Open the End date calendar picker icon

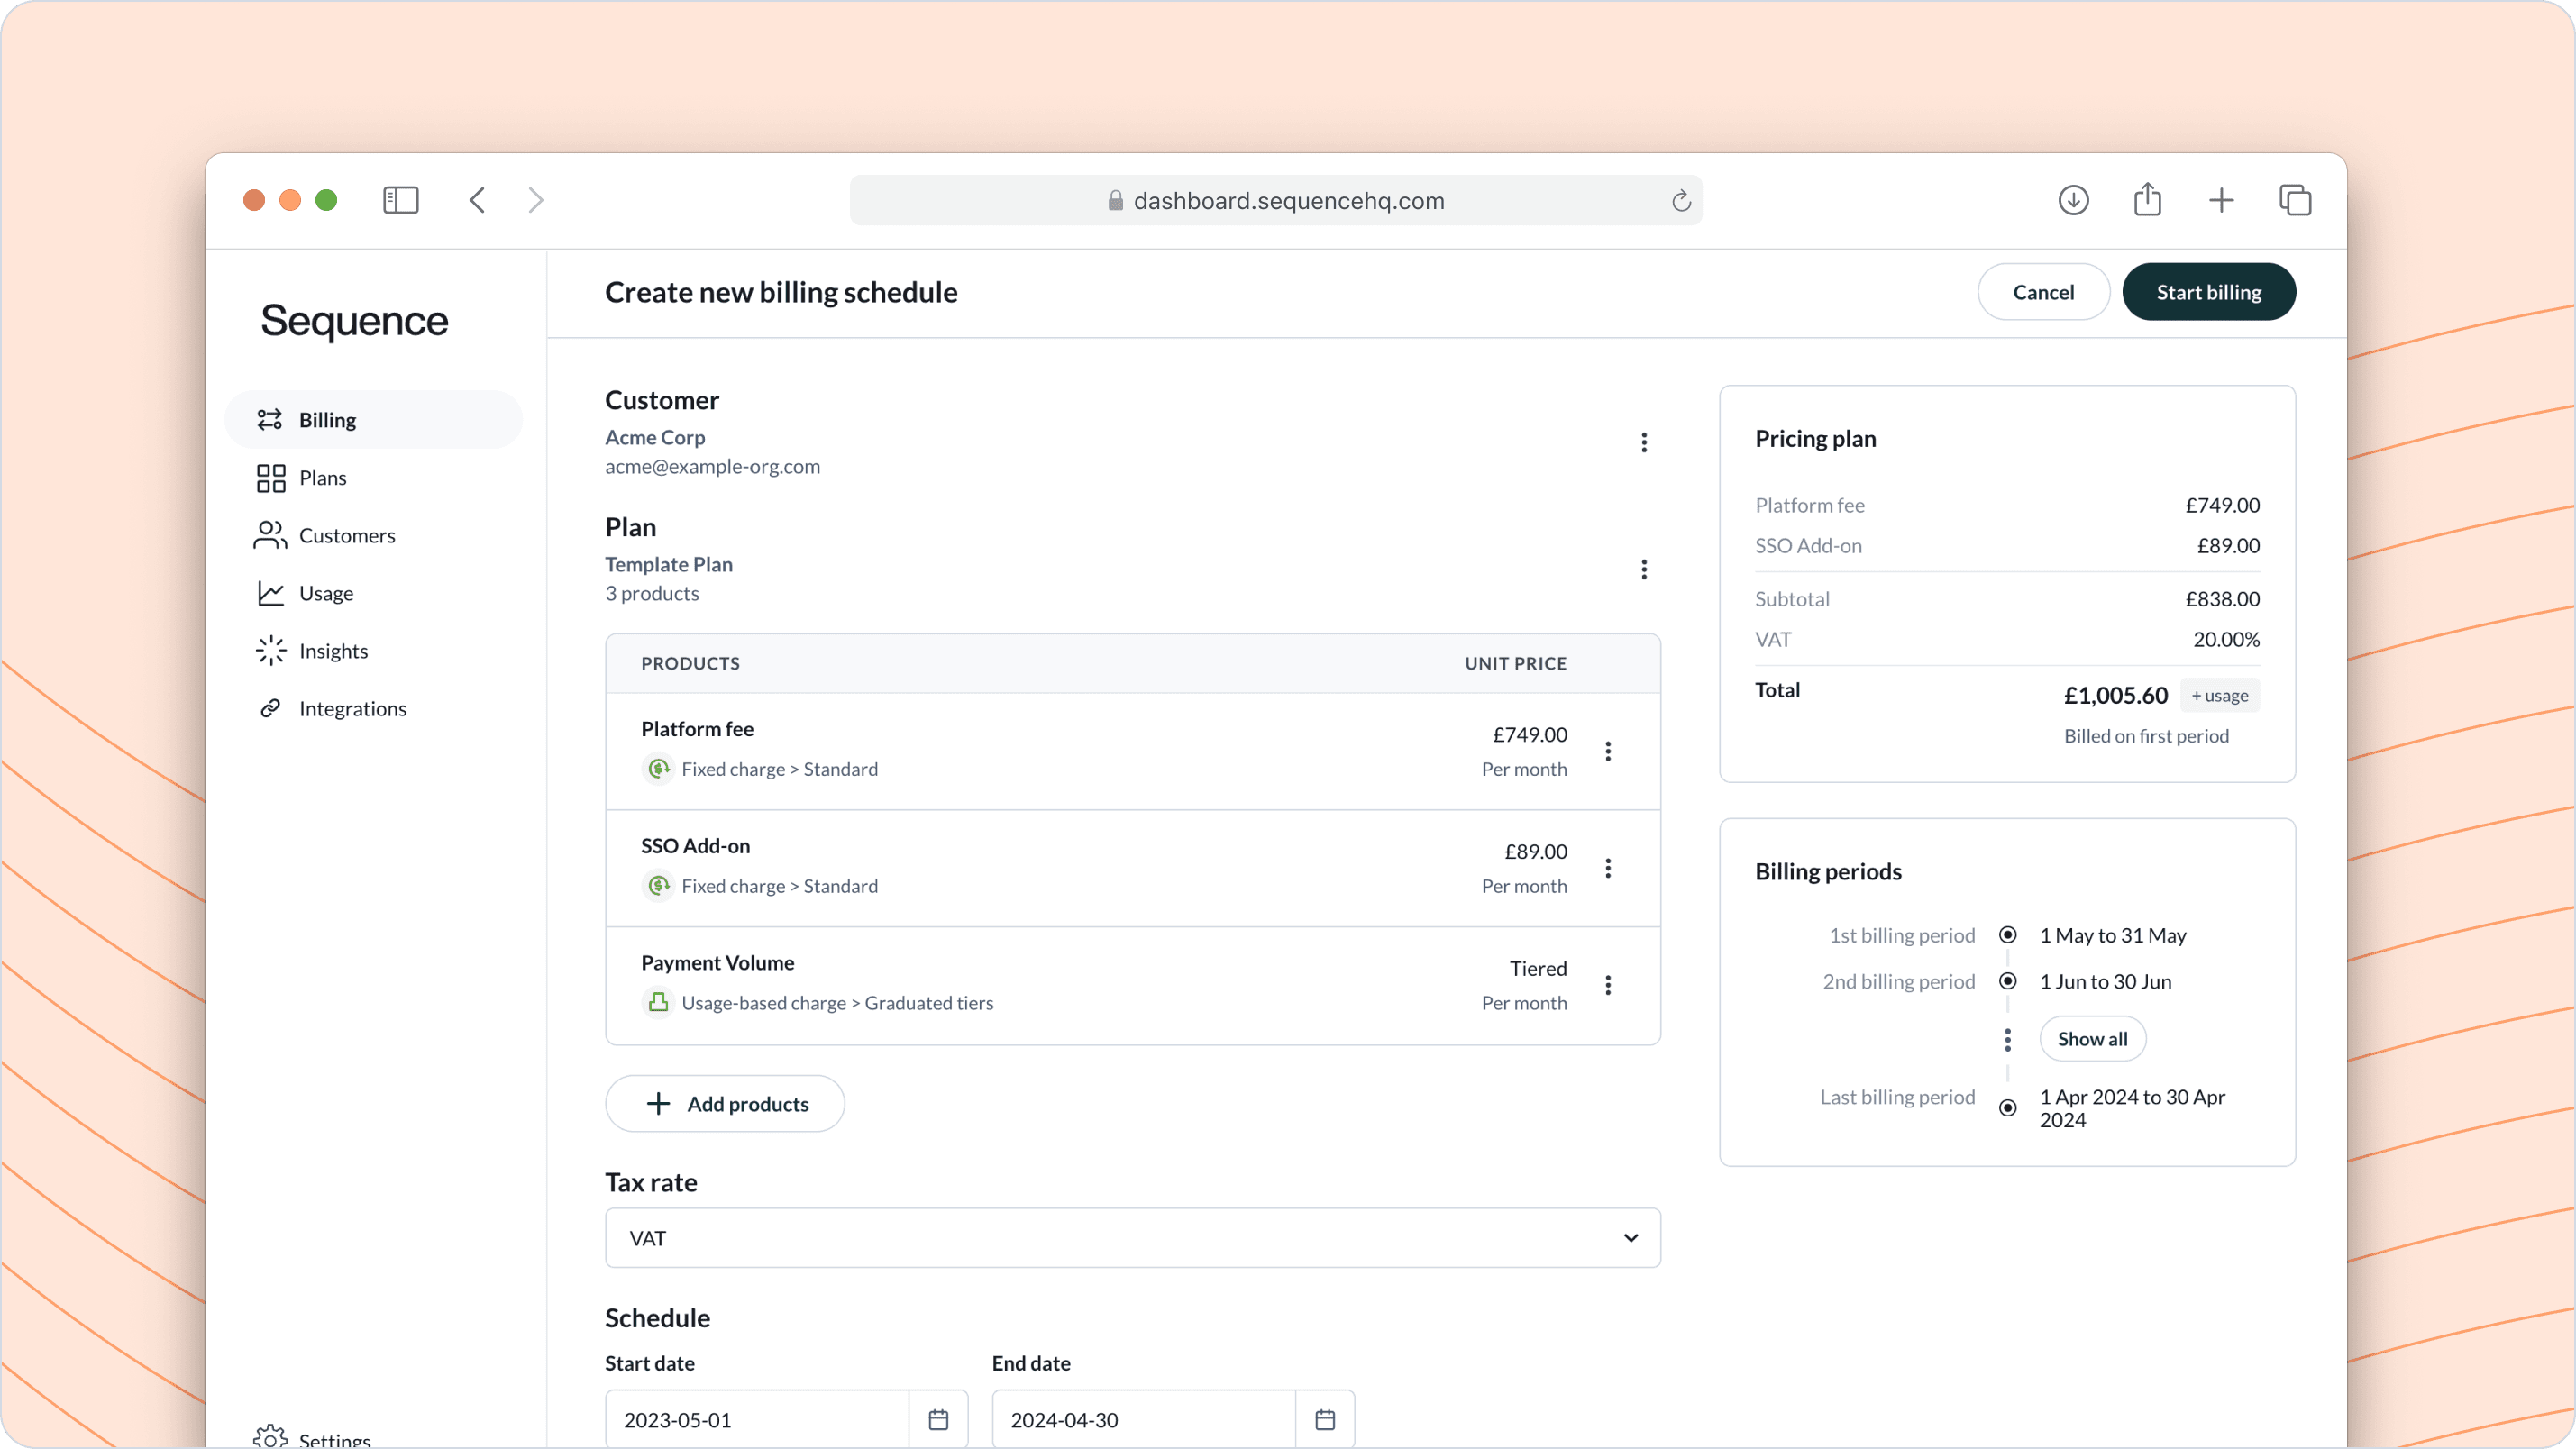click(x=1325, y=1419)
